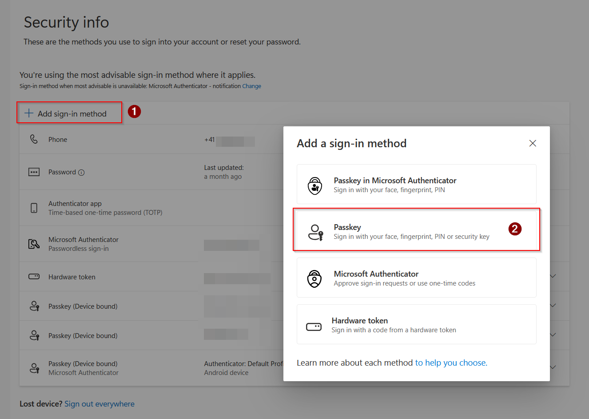Expand the first Passkey (Device bound) chevron
The height and width of the screenshot is (419, 589).
tap(553, 306)
